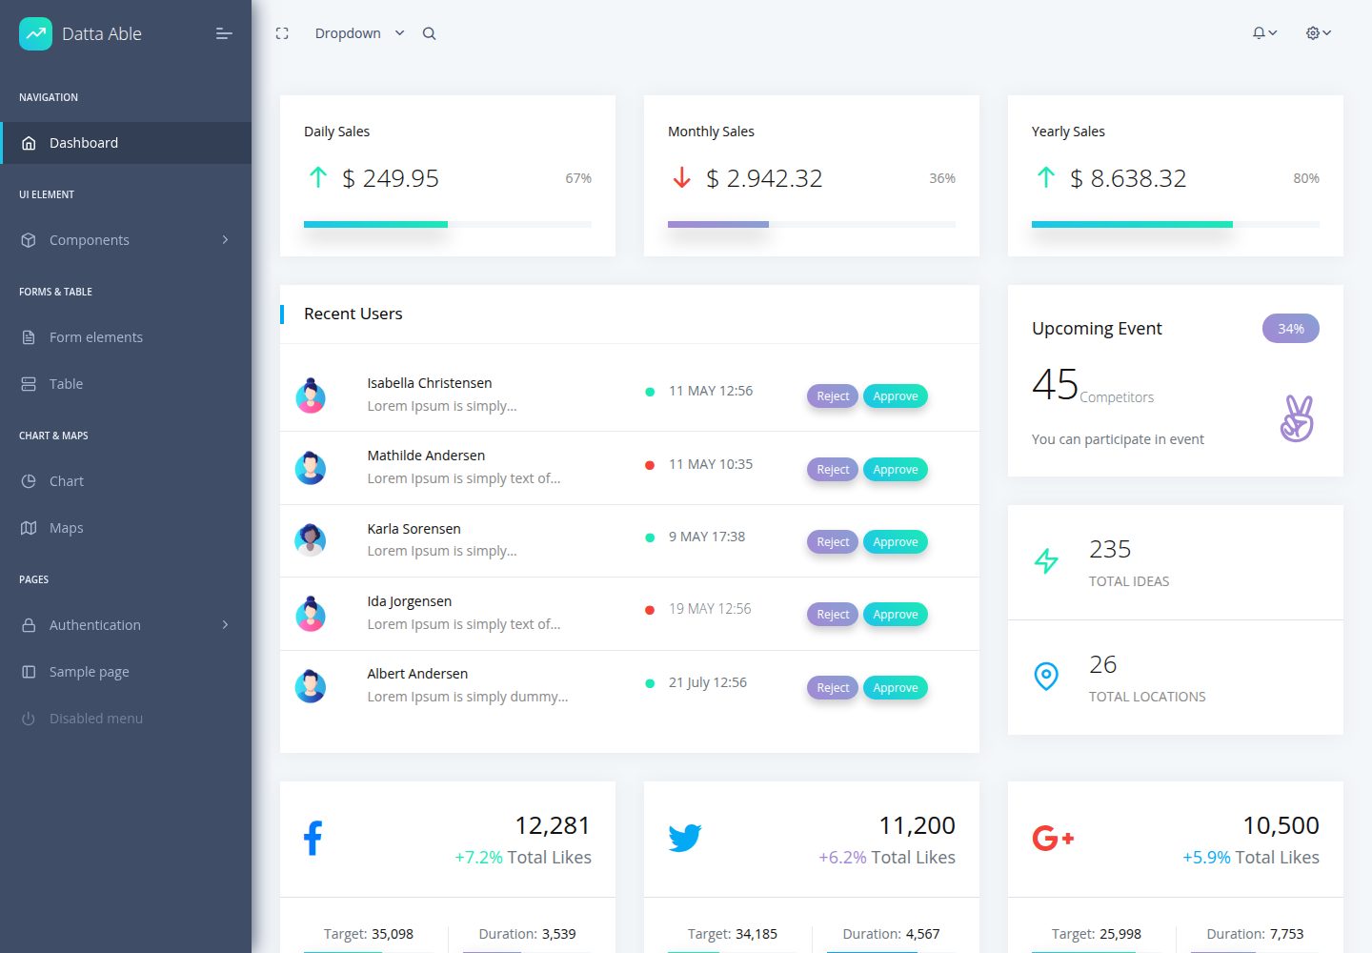Click the Monthly Sales progress bar
This screenshot has height=953, width=1372.
pyautogui.click(x=812, y=225)
